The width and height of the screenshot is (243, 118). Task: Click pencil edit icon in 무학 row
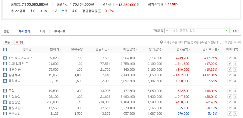(x=230, y=91)
